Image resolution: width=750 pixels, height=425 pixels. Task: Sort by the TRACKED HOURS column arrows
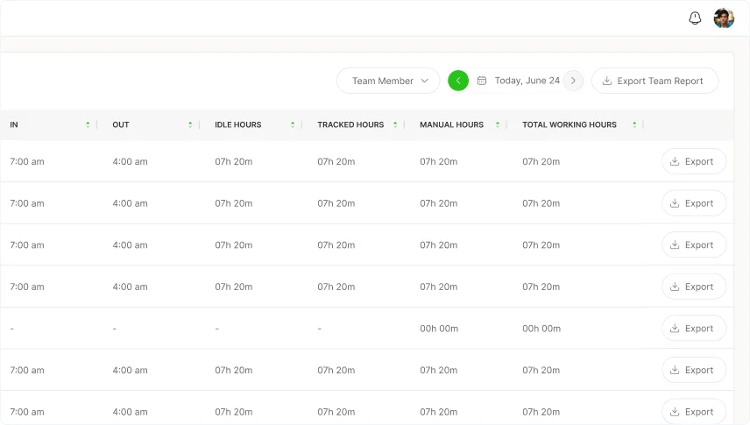[395, 124]
